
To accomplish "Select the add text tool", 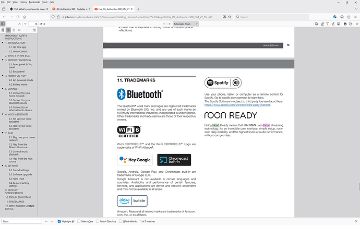I will point(328,23).
